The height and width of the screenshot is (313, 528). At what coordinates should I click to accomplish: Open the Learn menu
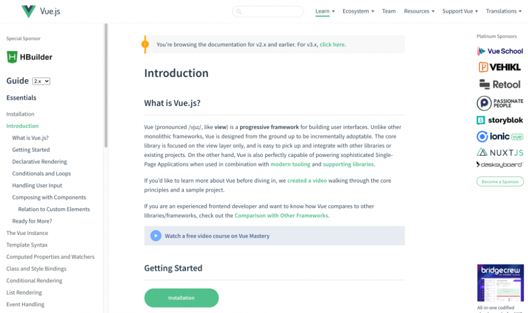pyautogui.click(x=324, y=11)
